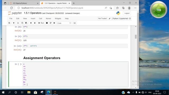Open File Explorer from taskbar
Screen dimensions: 169x95
pyautogui.click(x=29, y=92)
